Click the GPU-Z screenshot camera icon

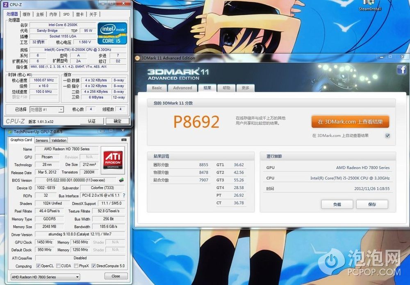124,140
